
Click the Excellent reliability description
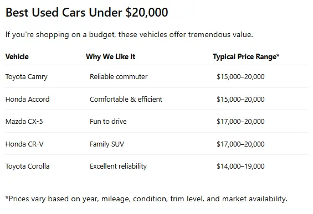[x=118, y=166]
